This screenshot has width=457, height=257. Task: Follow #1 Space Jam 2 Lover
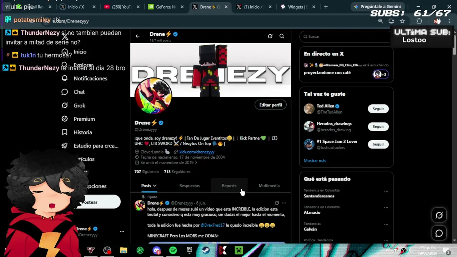pyautogui.click(x=378, y=145)
